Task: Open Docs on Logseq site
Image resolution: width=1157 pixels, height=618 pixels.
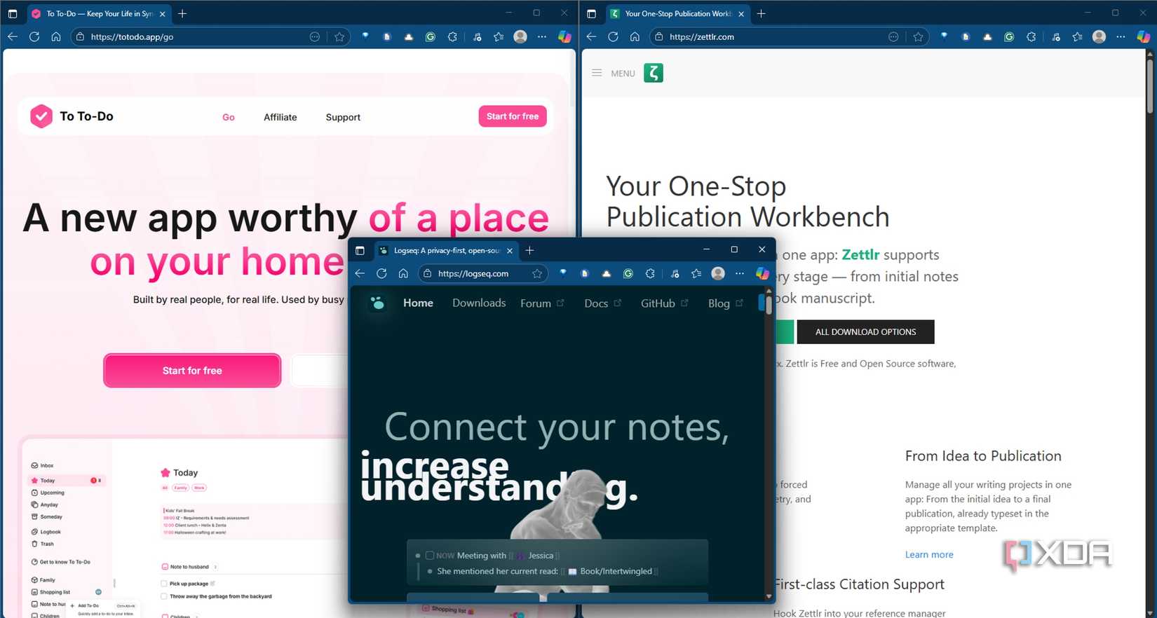Action: [x=602, y=303]
